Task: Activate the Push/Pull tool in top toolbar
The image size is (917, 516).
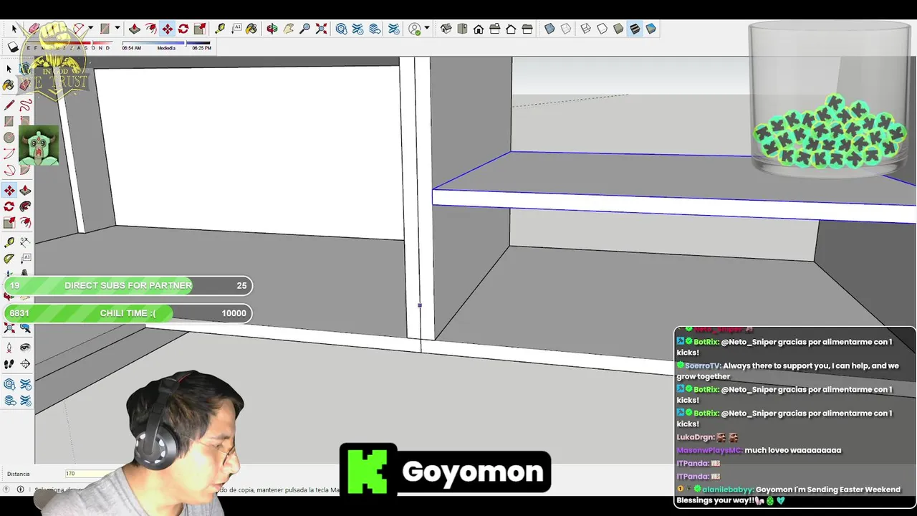Action: 134,29
